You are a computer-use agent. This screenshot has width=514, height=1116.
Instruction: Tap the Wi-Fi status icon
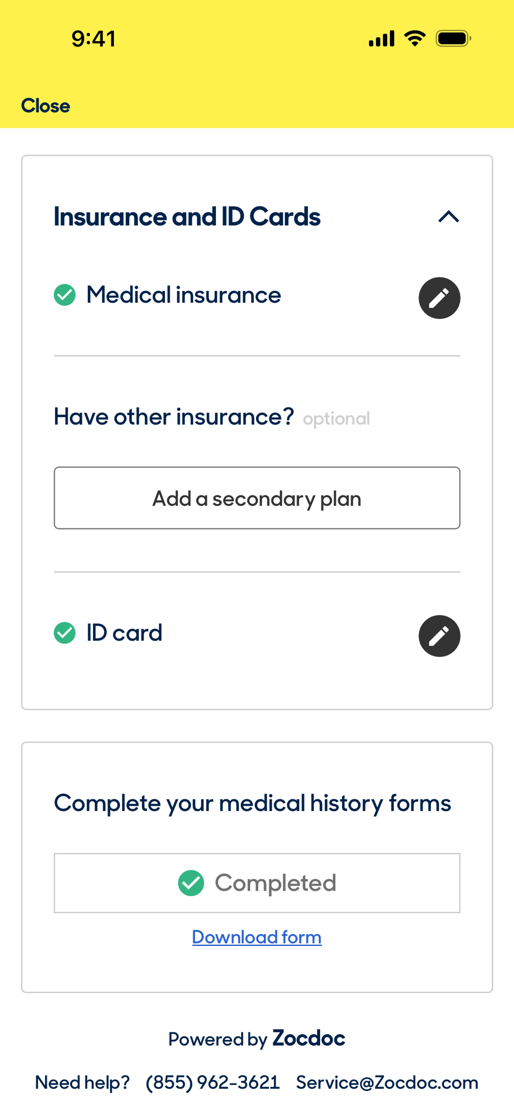point(414,39)
